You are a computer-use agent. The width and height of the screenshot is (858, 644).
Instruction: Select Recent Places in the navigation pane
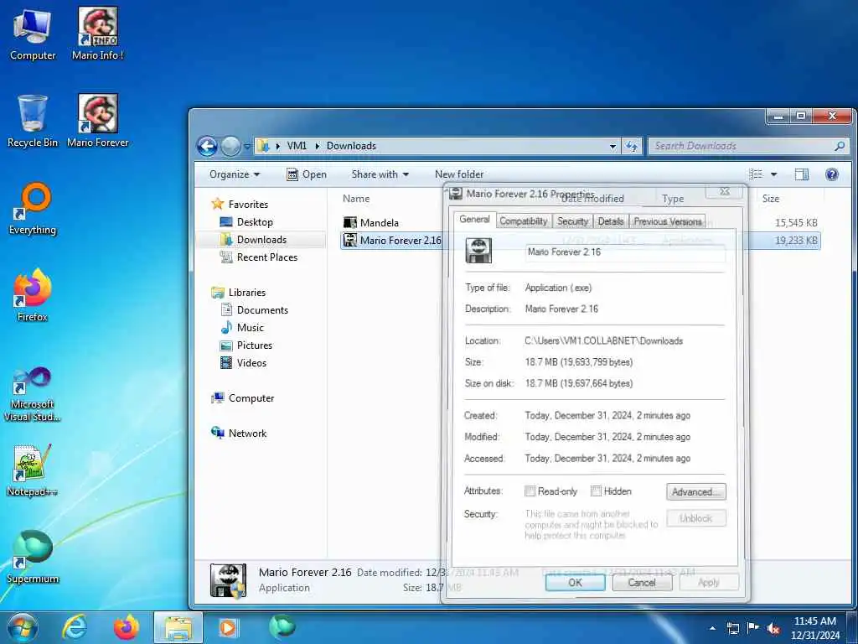(x=267, y=257)
